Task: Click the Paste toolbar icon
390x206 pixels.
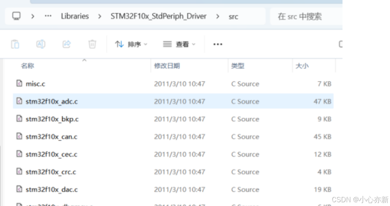Action: coord(15,45)
